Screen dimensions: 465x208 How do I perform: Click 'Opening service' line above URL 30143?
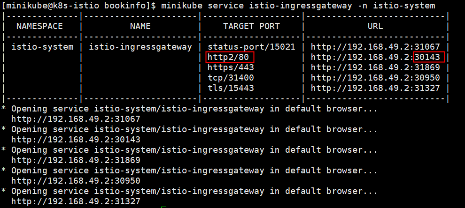click(x=189, y=129)
